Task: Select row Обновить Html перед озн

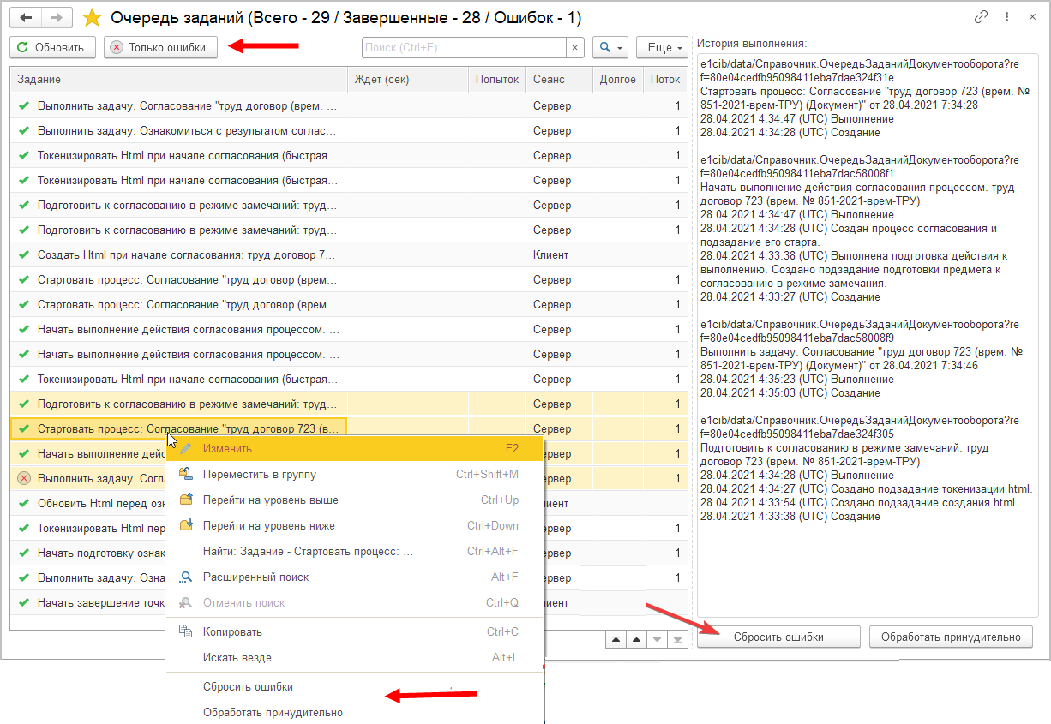Action: coord(88,503)
